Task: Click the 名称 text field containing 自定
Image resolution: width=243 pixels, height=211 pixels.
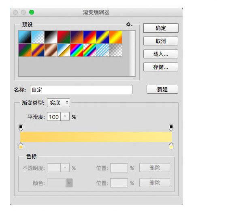Action: (x=81, y=90)
